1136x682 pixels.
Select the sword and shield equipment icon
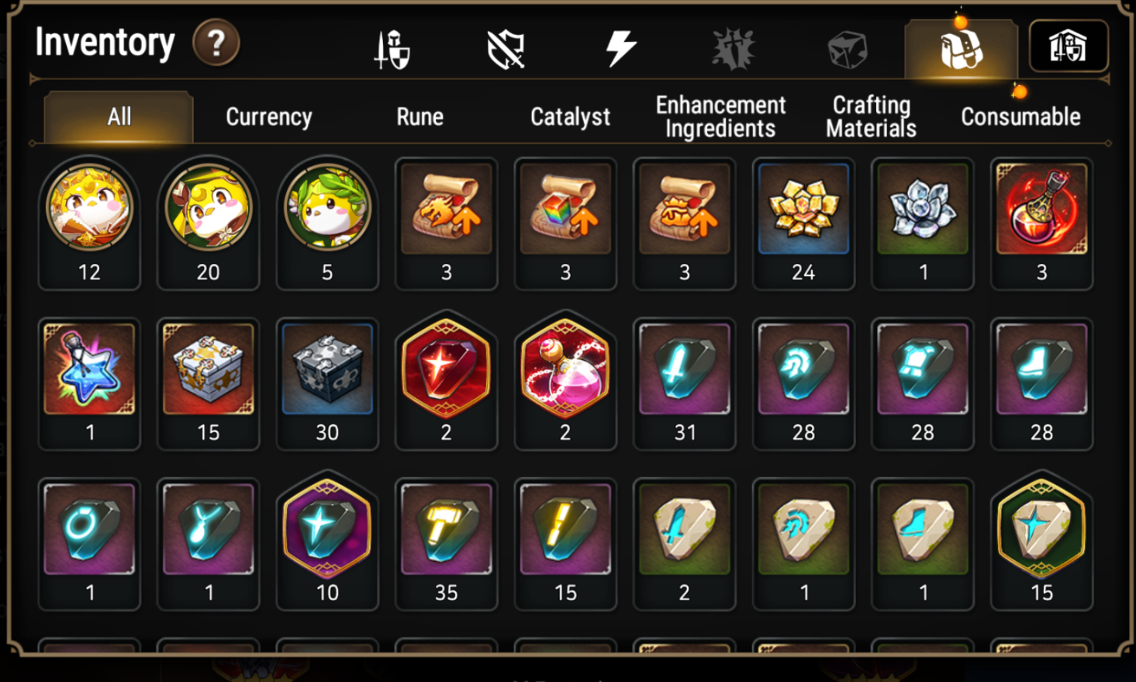[x=392, y=50]
